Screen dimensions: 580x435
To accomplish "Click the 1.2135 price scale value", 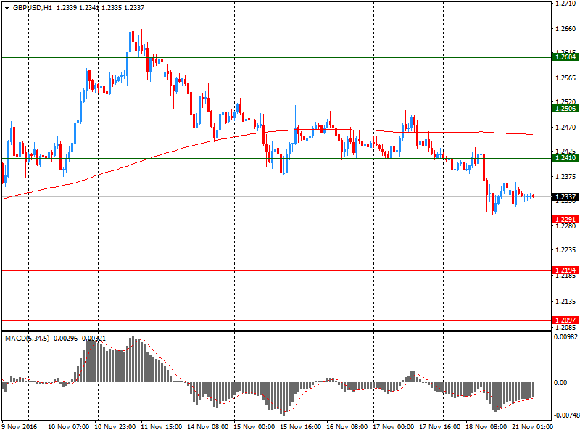I will 565,302.
